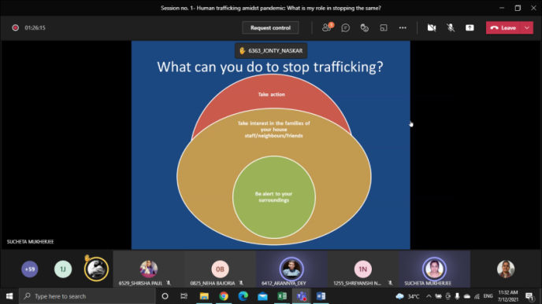Open the participants panel
Viewport: 542px width, 304px height.
coord(327,27)
